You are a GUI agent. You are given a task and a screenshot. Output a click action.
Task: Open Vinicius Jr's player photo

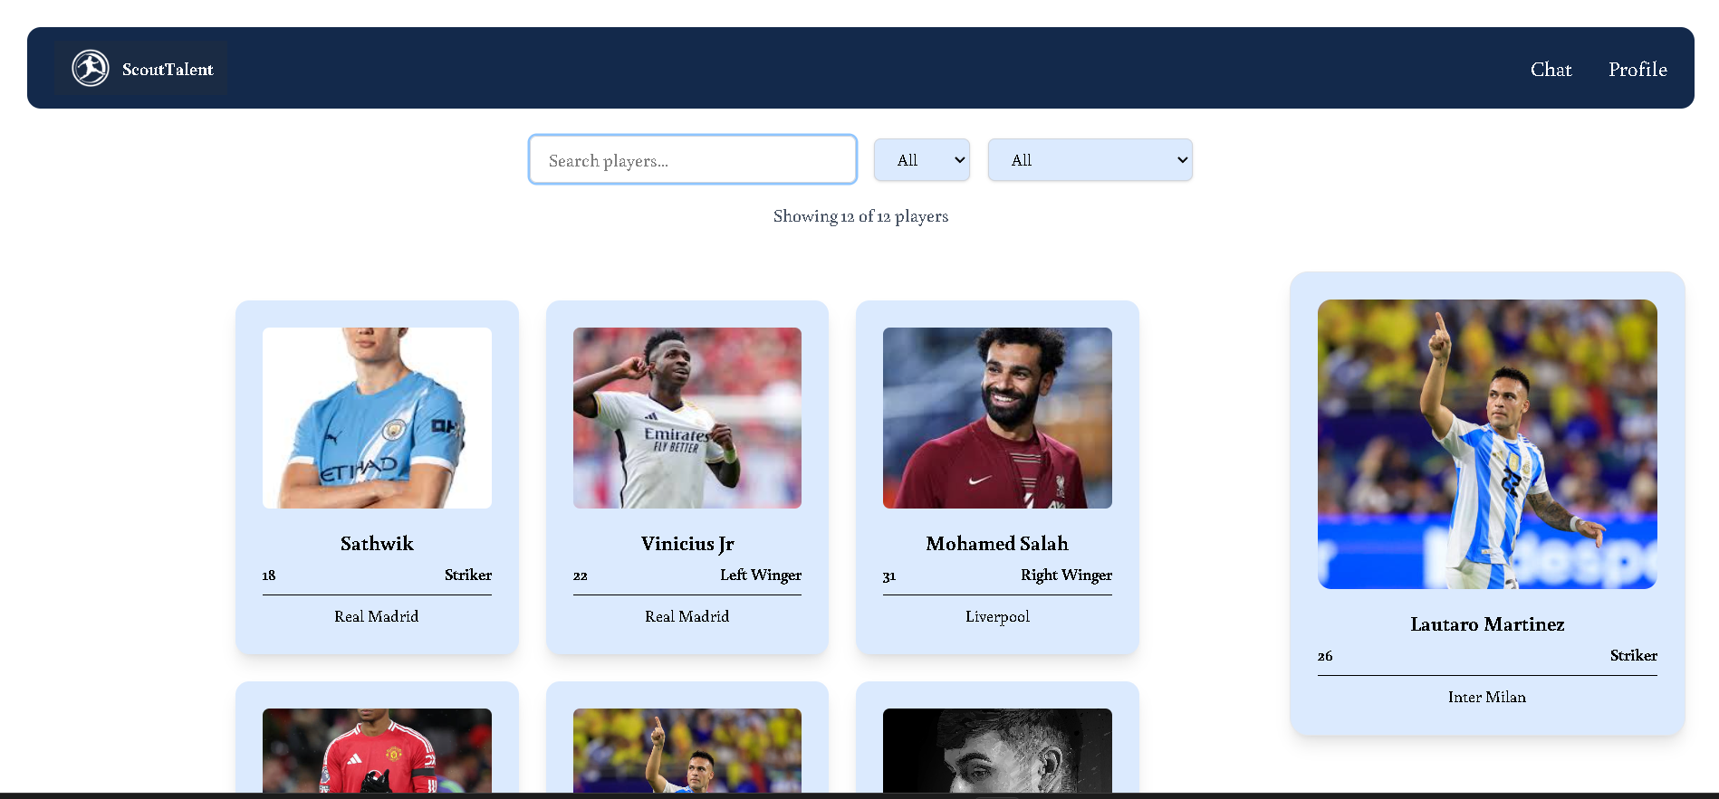tap(687, 418)
